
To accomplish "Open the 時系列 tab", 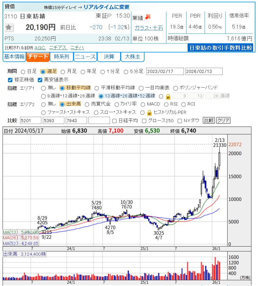I will point(61,57).
